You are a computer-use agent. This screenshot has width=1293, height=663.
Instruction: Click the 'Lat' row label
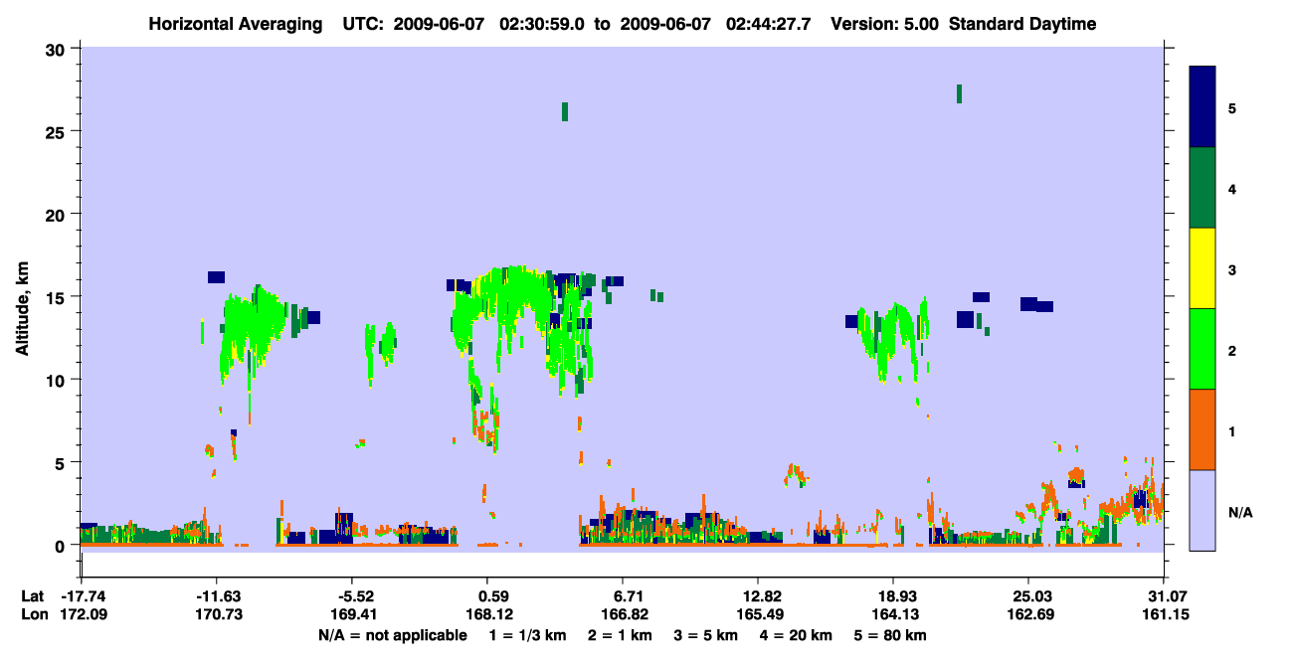(33, 596)
